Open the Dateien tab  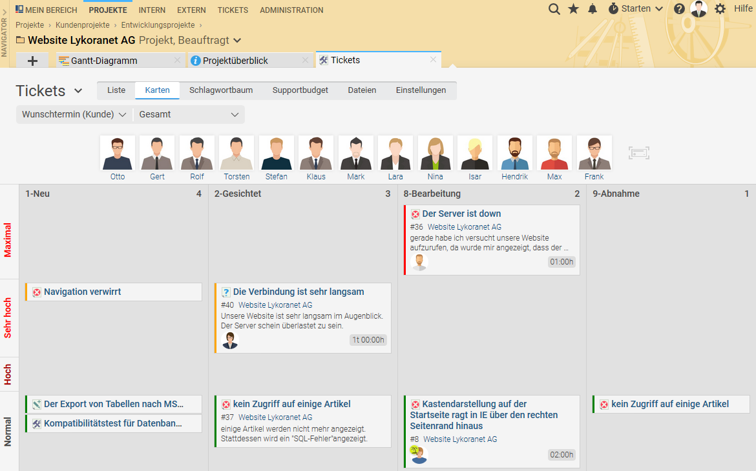point(362,90)
